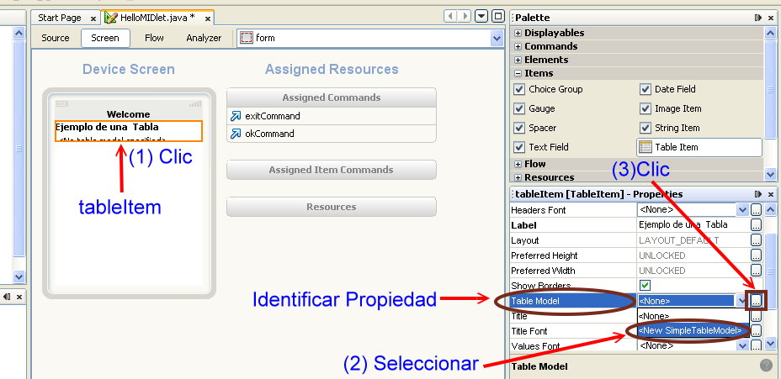Expand the Commands palette category

coord(518,46)
